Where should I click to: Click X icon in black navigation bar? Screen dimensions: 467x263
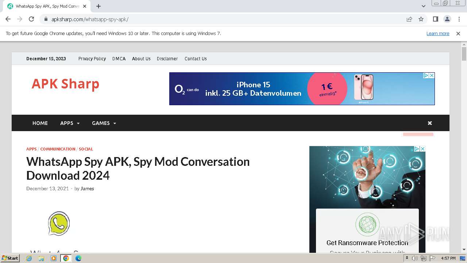pos(430,123)
